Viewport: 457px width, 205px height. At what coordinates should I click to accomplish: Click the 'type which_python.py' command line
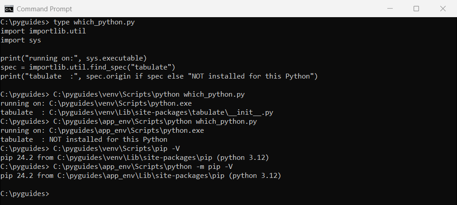point(67,22)
